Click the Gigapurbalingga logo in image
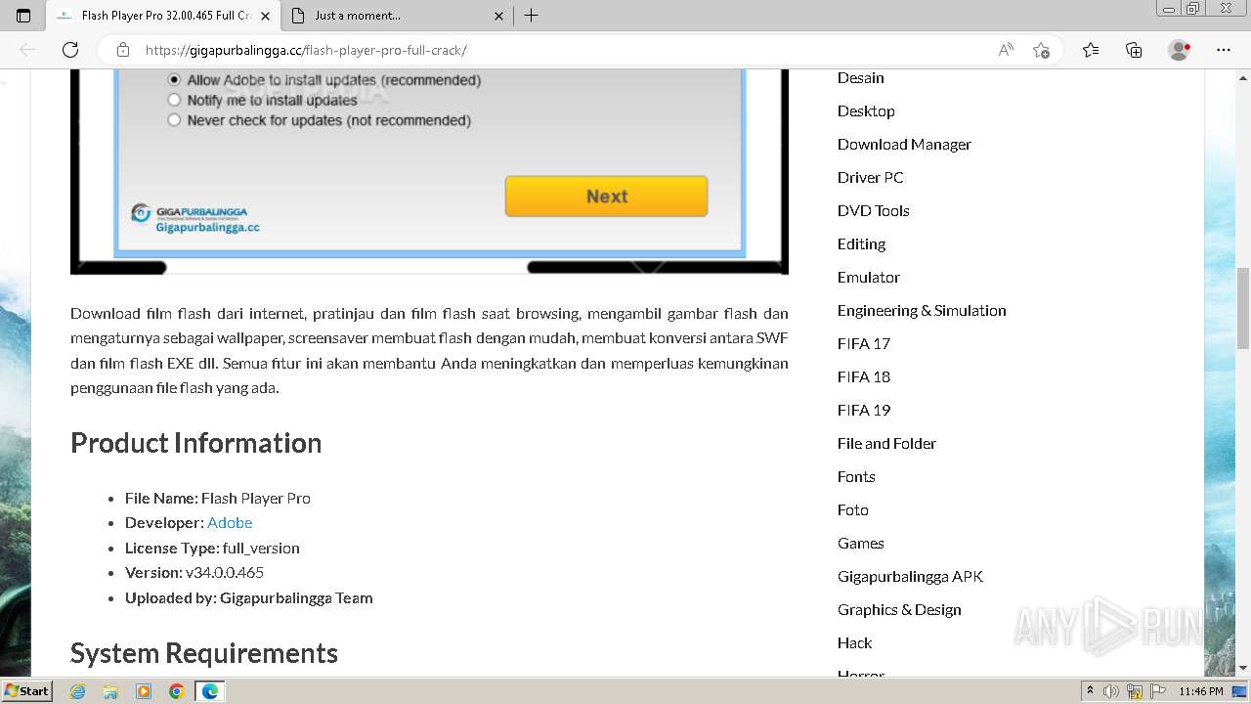The image size is (1251, 704). (195, 218)
